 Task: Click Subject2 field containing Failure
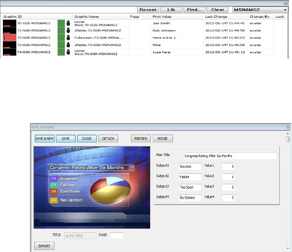(190, 177)
